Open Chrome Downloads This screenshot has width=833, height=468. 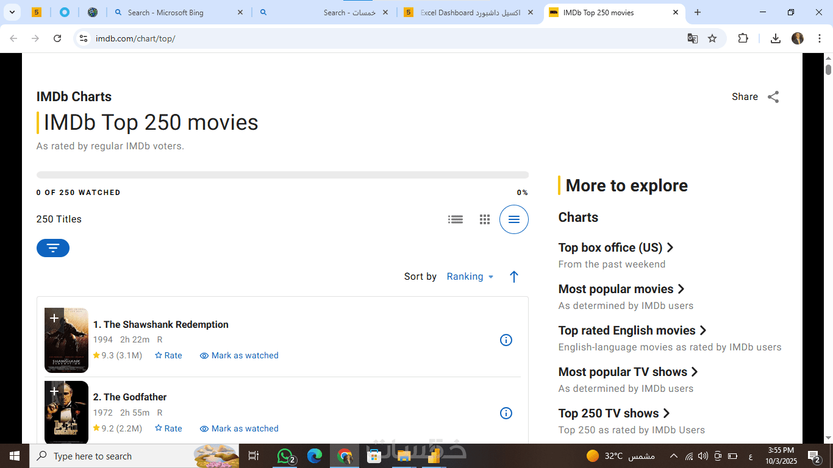[776, 38]
